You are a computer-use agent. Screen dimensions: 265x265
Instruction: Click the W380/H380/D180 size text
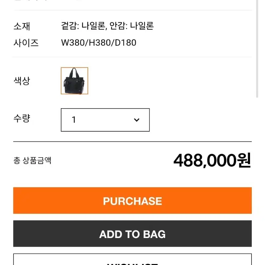(x=99, y=43)
